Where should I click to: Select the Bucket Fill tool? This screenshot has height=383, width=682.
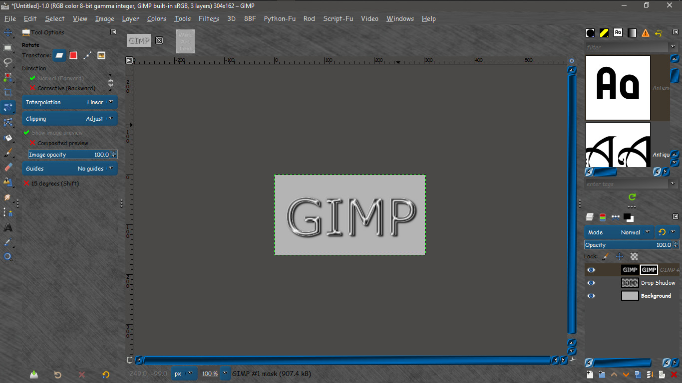(8, 138)
